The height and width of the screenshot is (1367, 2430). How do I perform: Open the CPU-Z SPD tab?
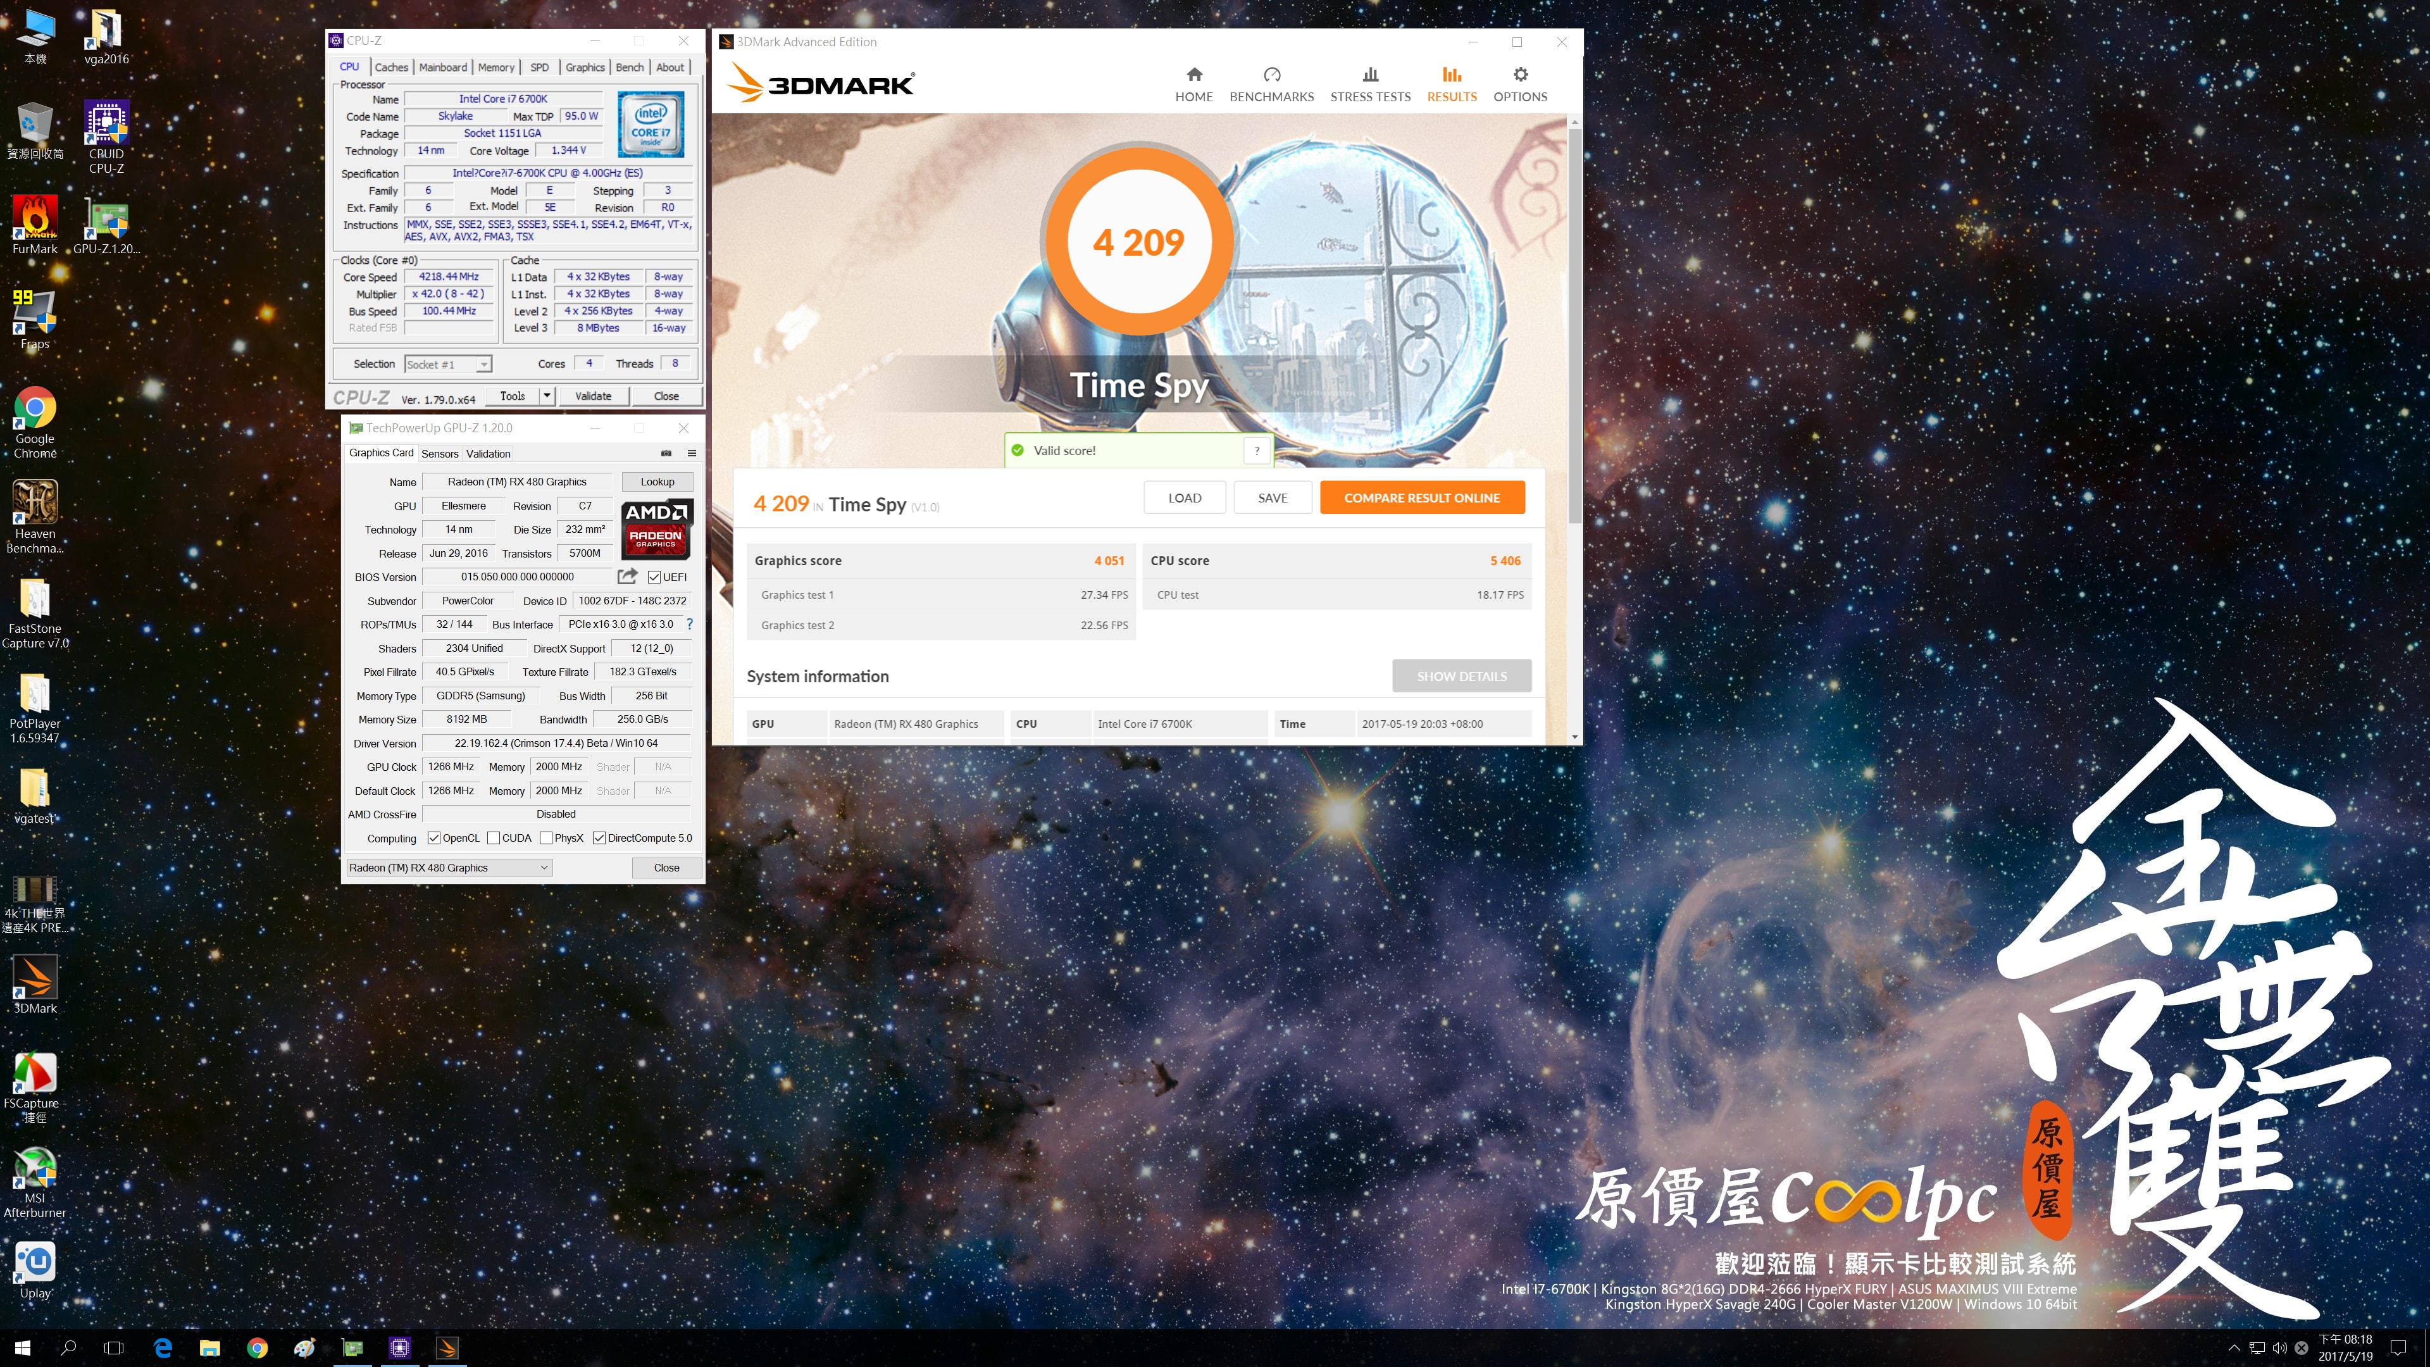click(540, 67)
